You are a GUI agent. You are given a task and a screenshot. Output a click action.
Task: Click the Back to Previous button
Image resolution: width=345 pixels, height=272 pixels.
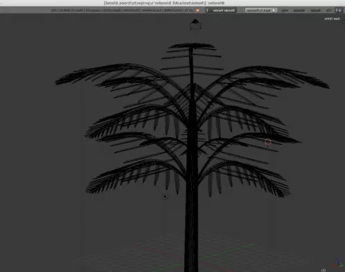[261, 10]
